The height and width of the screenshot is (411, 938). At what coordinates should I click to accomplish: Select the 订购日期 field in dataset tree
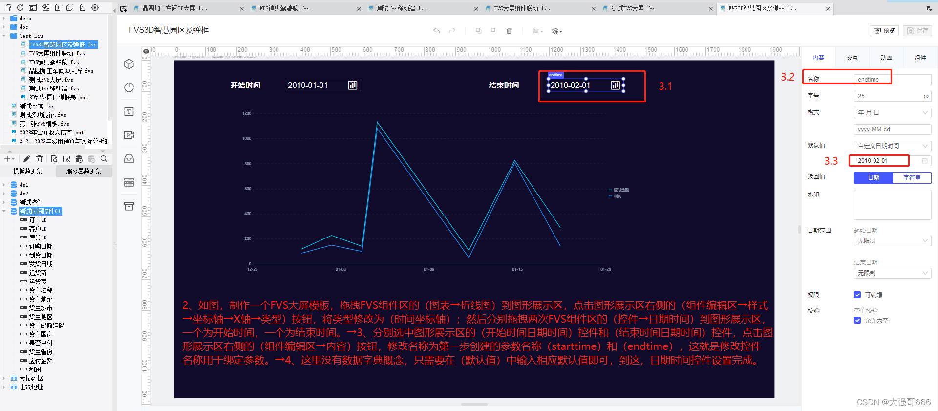pos(41,246)
